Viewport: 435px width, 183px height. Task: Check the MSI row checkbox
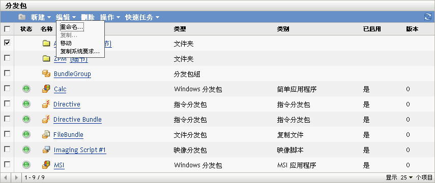click(7, 164)
